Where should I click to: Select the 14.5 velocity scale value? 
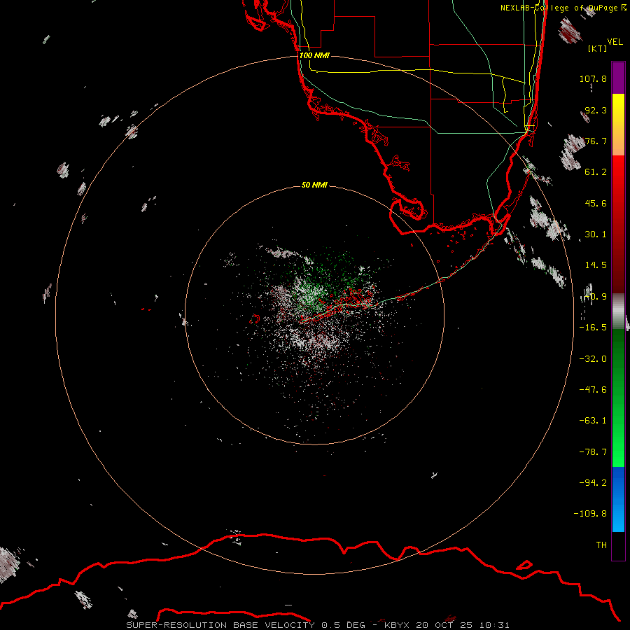[596, 265]
